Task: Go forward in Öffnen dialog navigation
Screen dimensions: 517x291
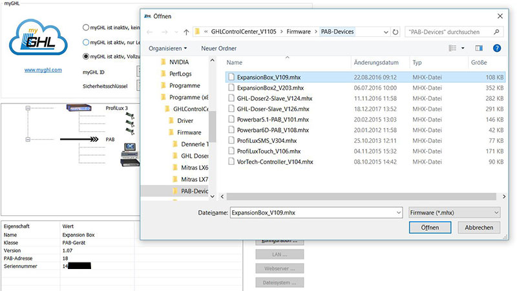Action: click(x=164, y=32)
